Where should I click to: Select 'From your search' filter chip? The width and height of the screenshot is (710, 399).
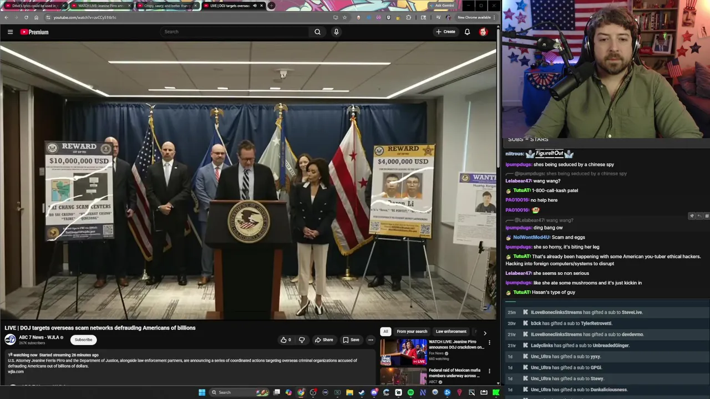[x=412, y=331]
